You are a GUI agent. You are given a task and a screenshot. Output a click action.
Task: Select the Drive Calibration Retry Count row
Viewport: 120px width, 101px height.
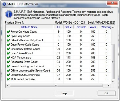58,40
